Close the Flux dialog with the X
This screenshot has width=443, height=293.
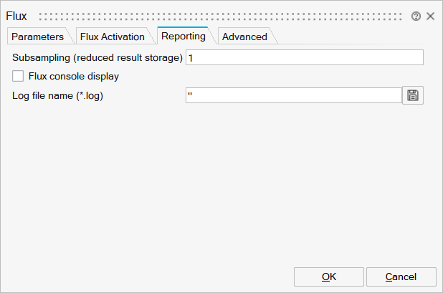click(x=431, y=16)
